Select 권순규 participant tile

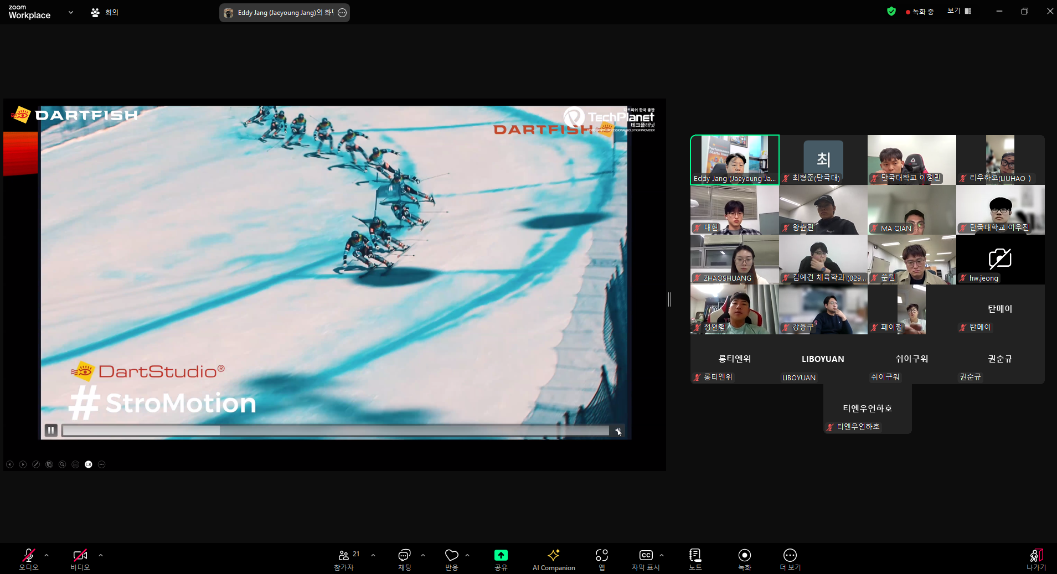coord(1001,359)
